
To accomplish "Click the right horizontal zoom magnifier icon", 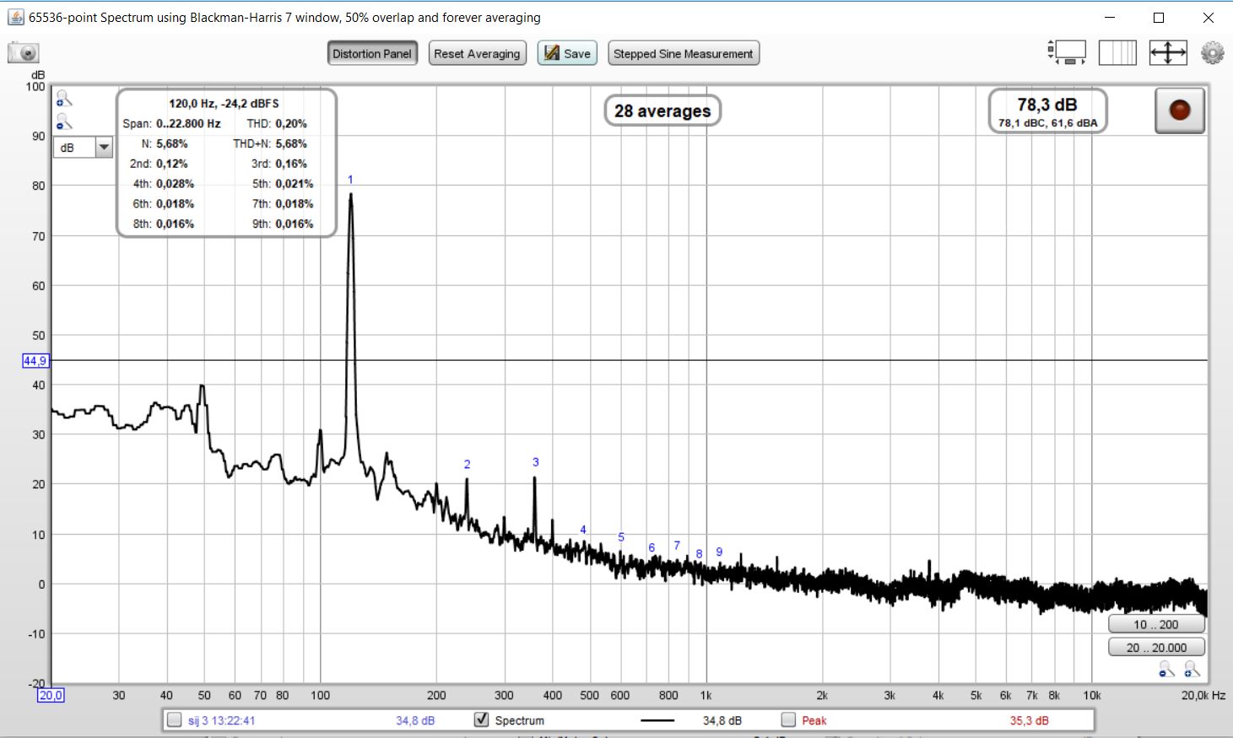I will [x=1192, y=670].
